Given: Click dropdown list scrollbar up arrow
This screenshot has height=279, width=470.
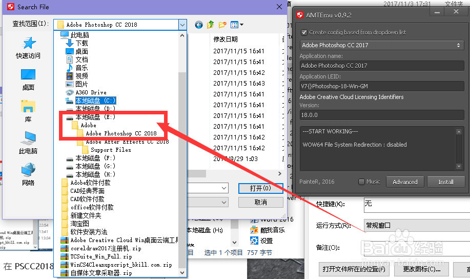Looking at the screenshot, I should point(182,36).
